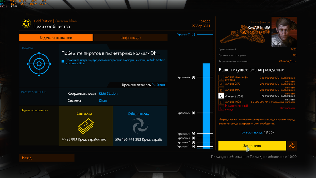Click the yellow Завершено button
316x178 pixels.
click(252, 146)
